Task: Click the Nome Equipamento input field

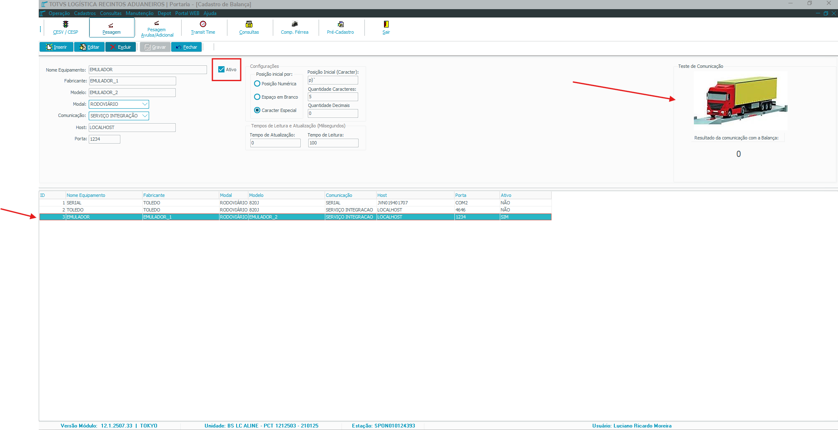Action: coord(148,70)
